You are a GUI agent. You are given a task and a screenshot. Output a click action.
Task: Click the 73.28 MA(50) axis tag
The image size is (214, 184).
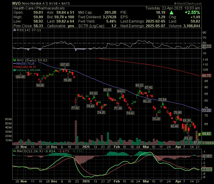(206, 110)
